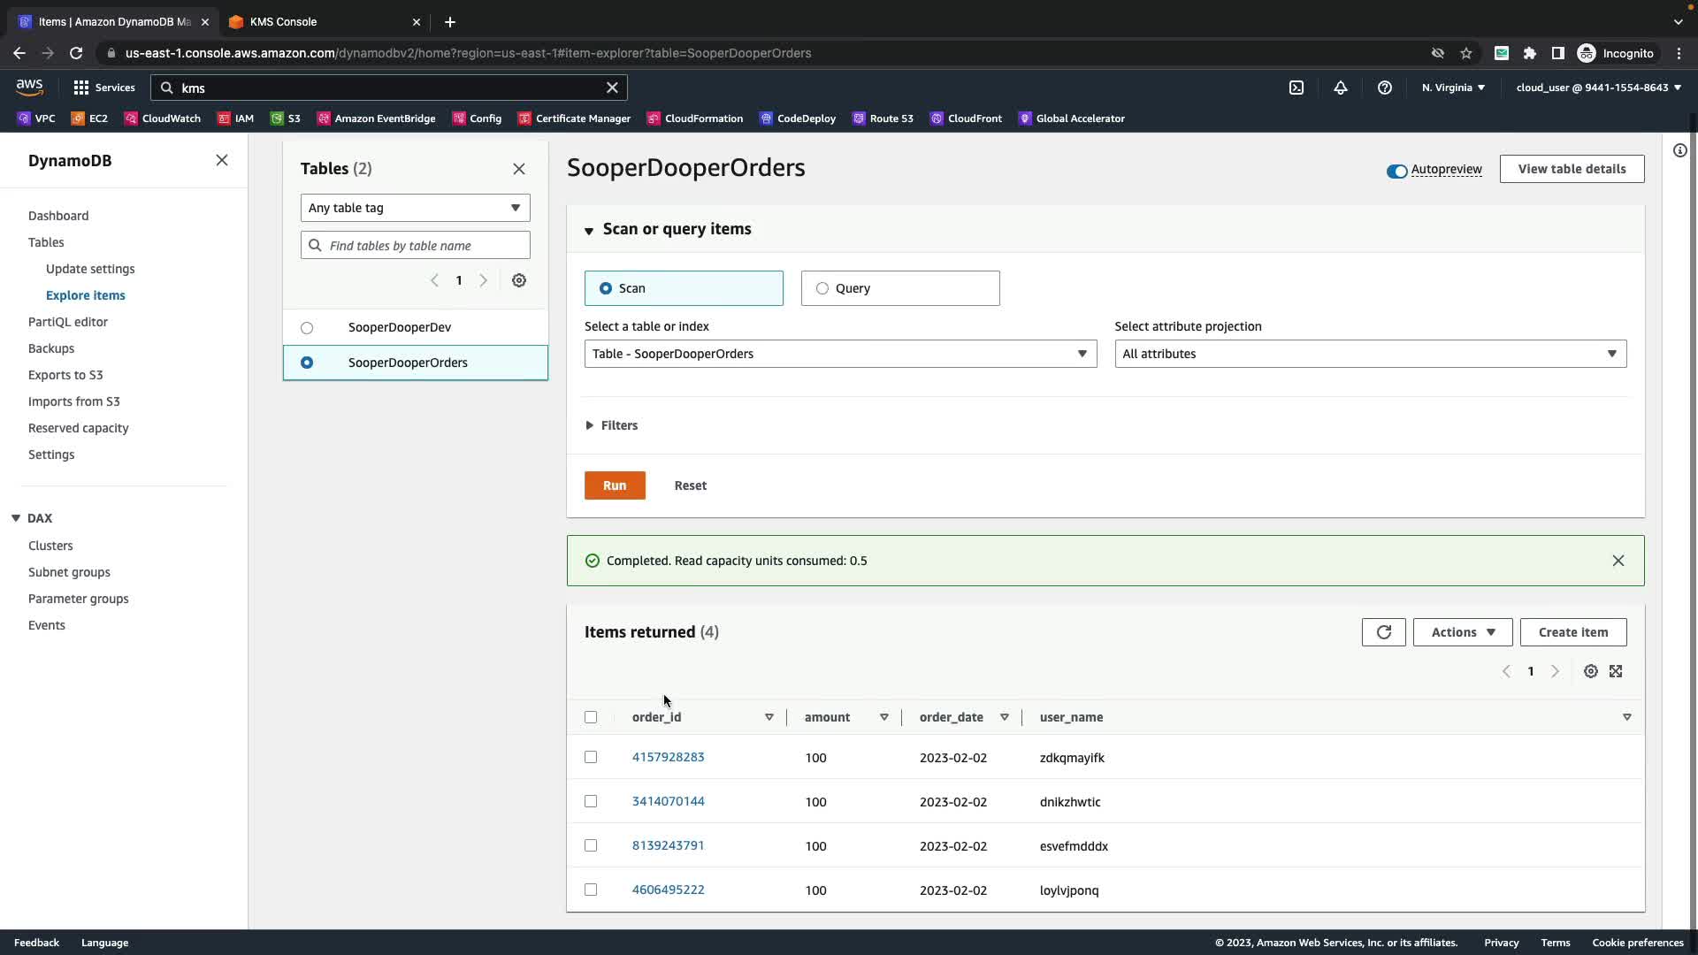Click the orange Run button

pyautogui.click(x=615, y=485)
